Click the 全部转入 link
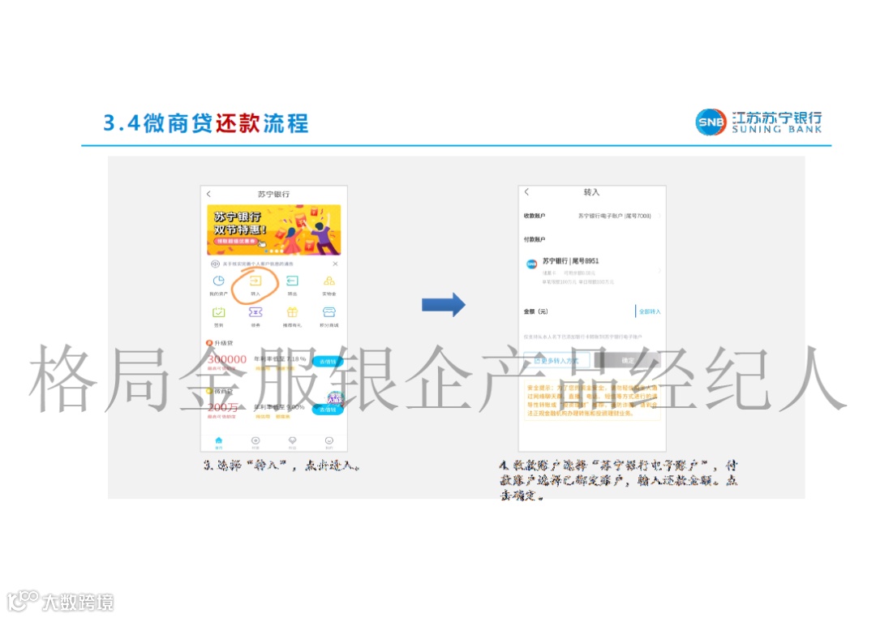The width and height of the screenshot is (876, 618). [x=650, y=311]
